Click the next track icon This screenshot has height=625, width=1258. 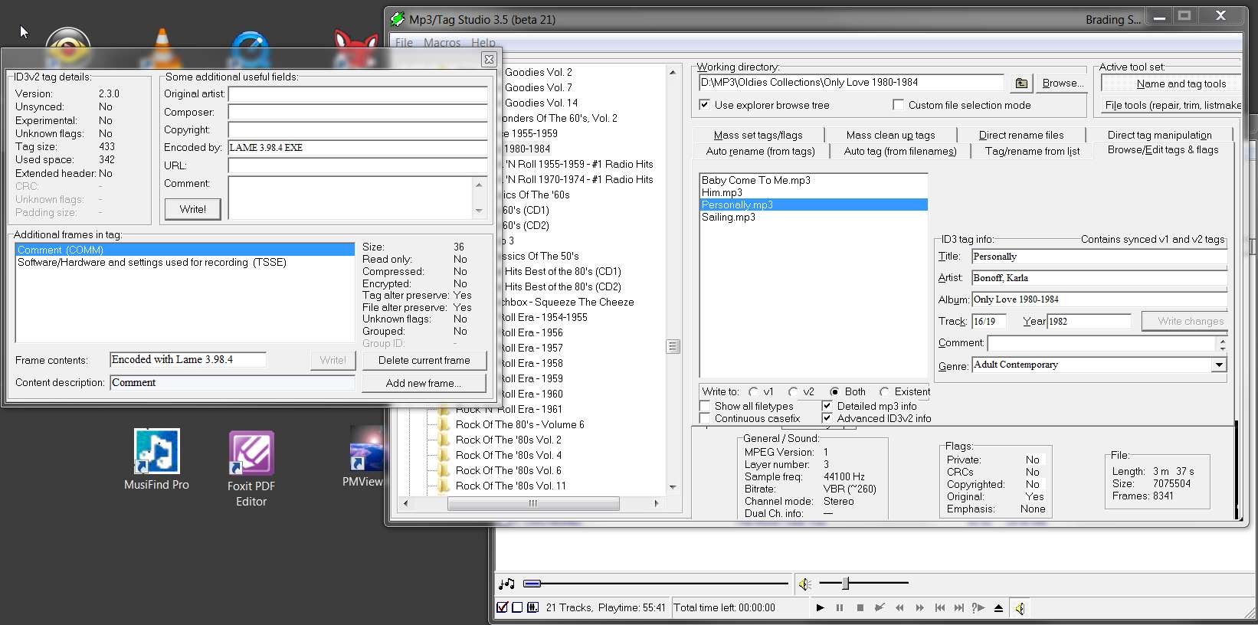959,607
